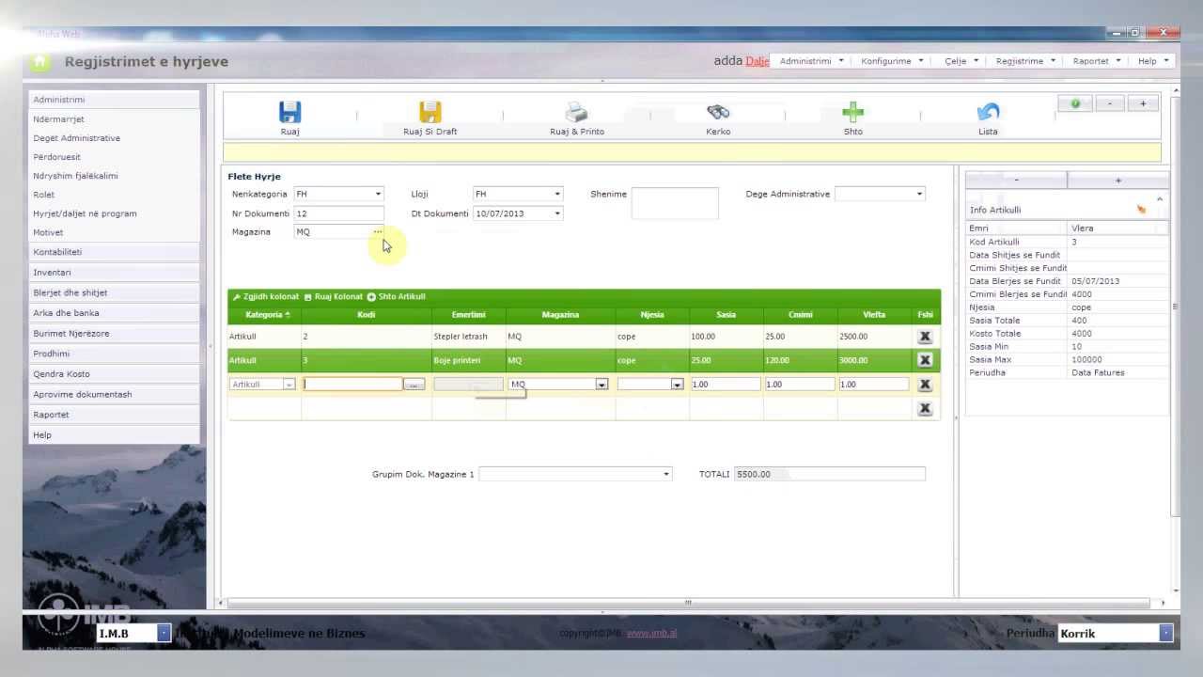Open the Lloji dropdown
This screenshot has width=1203, height=677.
tap(557, 194)
